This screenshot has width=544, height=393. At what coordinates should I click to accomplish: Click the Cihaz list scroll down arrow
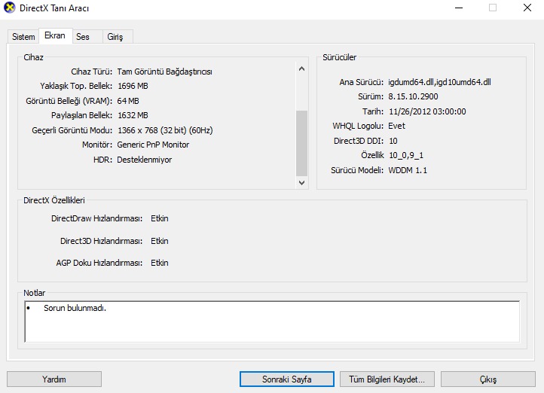[x=302, y=183]
